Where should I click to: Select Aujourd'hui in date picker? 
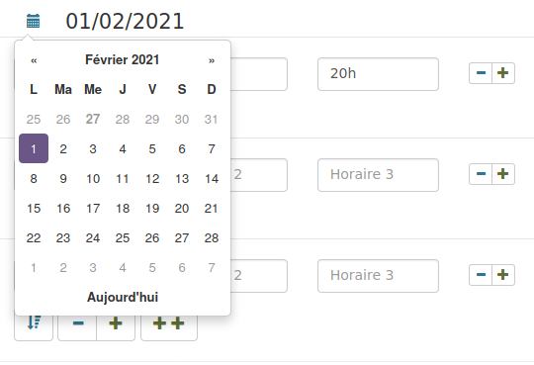click(x=123, y=297)
